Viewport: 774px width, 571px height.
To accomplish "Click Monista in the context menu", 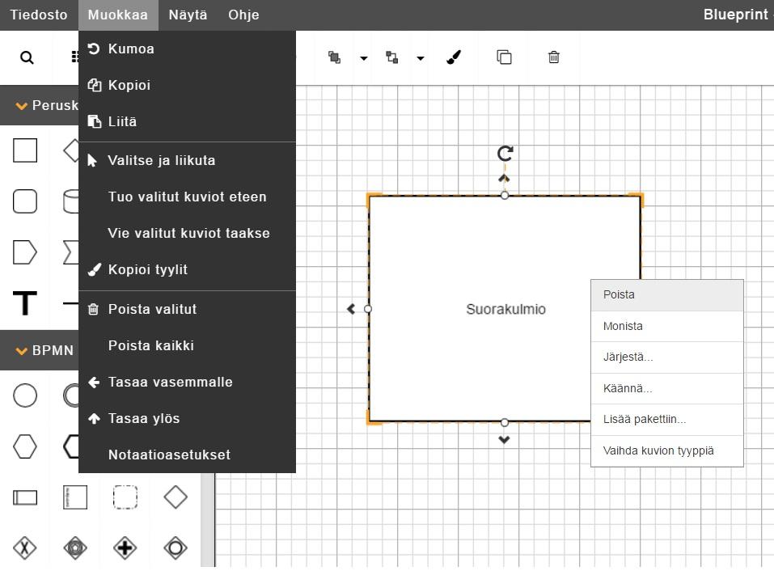I will (x=667, y=326).
